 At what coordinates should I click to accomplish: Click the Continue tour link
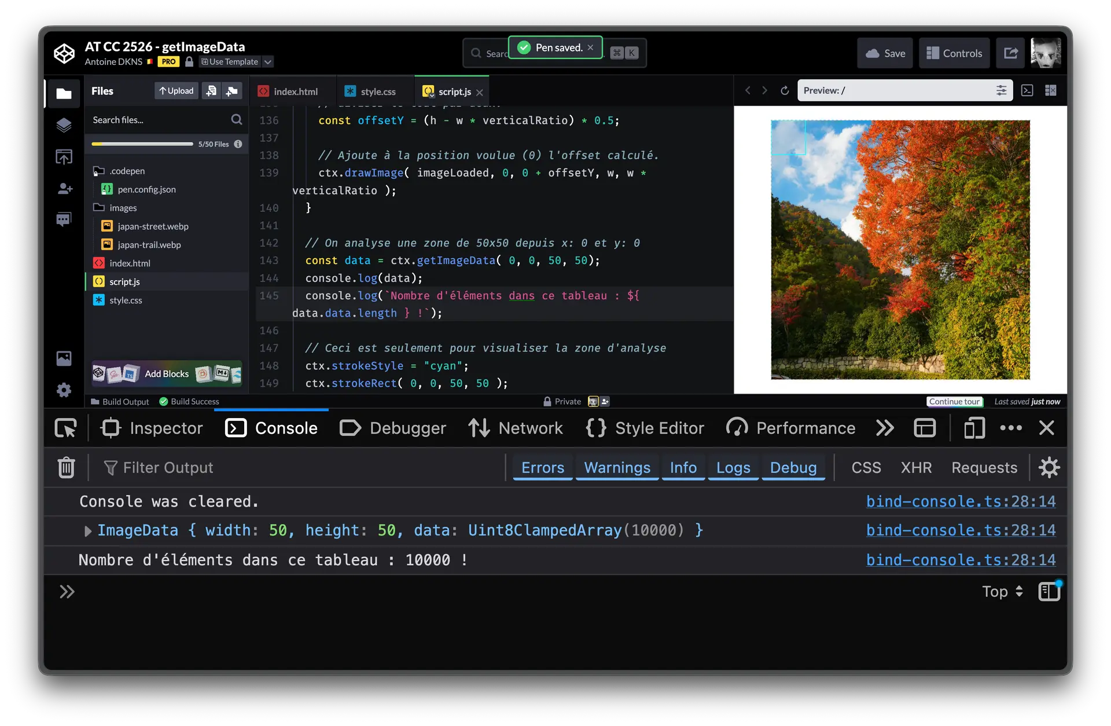click(954, 401)
